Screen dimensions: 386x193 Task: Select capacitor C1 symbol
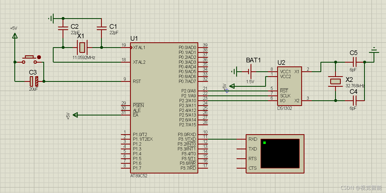[x=102, y=28]
